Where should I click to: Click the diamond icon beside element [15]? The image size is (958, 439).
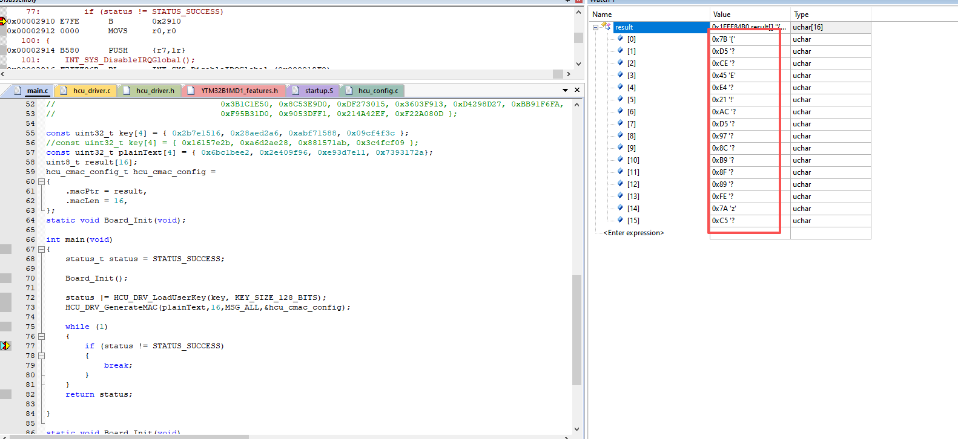(x=620, y=220)
